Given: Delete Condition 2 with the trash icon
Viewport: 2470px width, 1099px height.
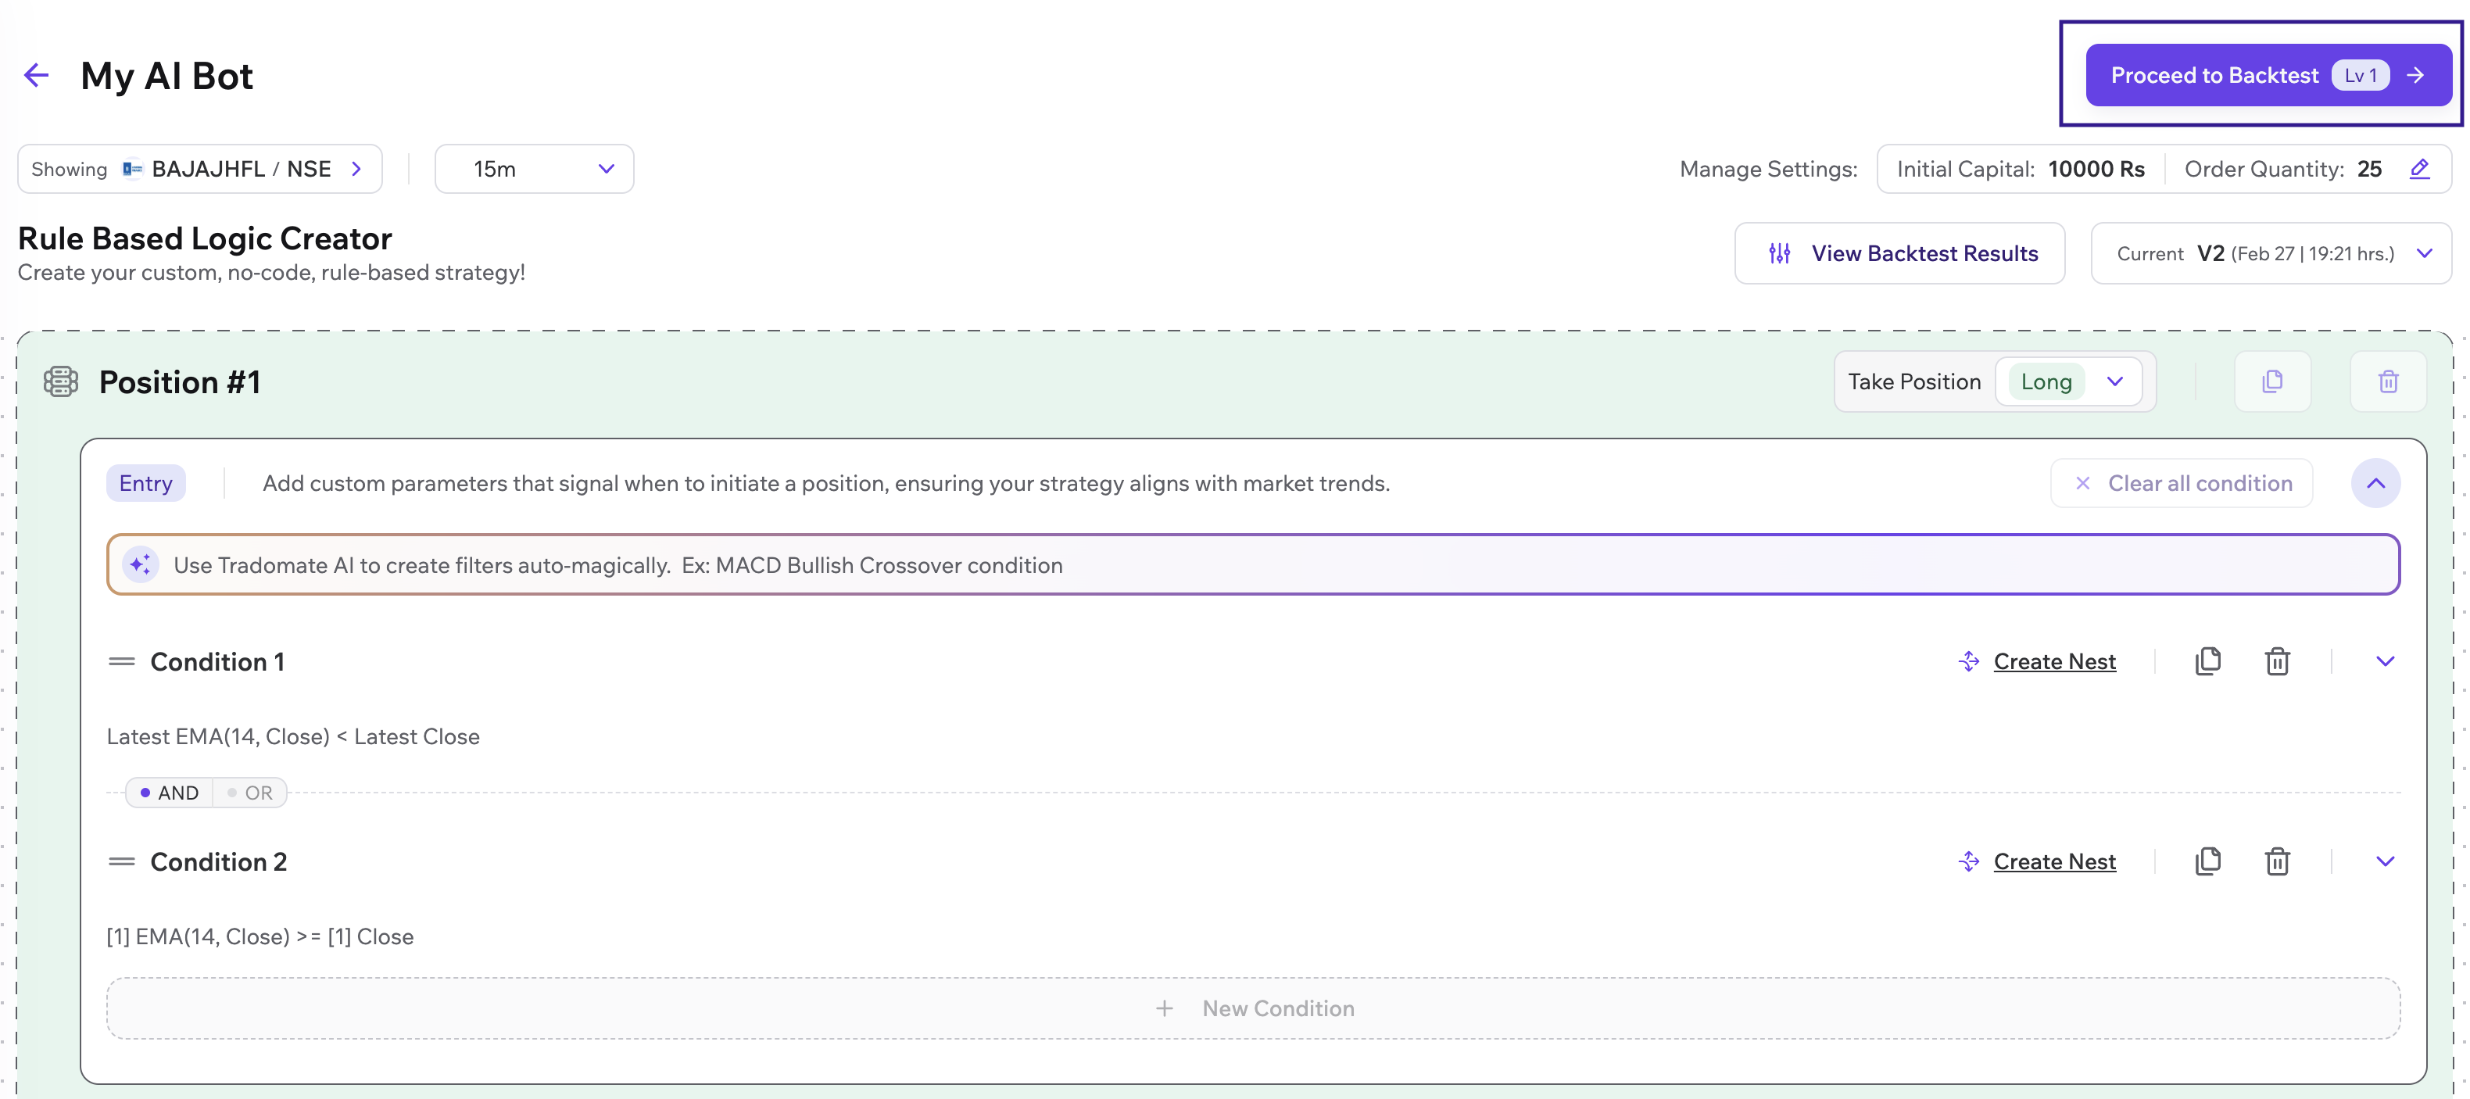Looking at the screenshot, I should point(2277,861).
